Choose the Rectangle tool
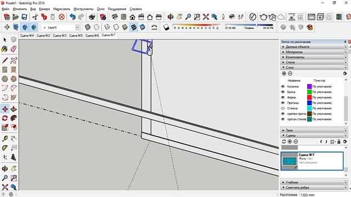The width and height of the screenshot is (351, 197). pos(5,69)
